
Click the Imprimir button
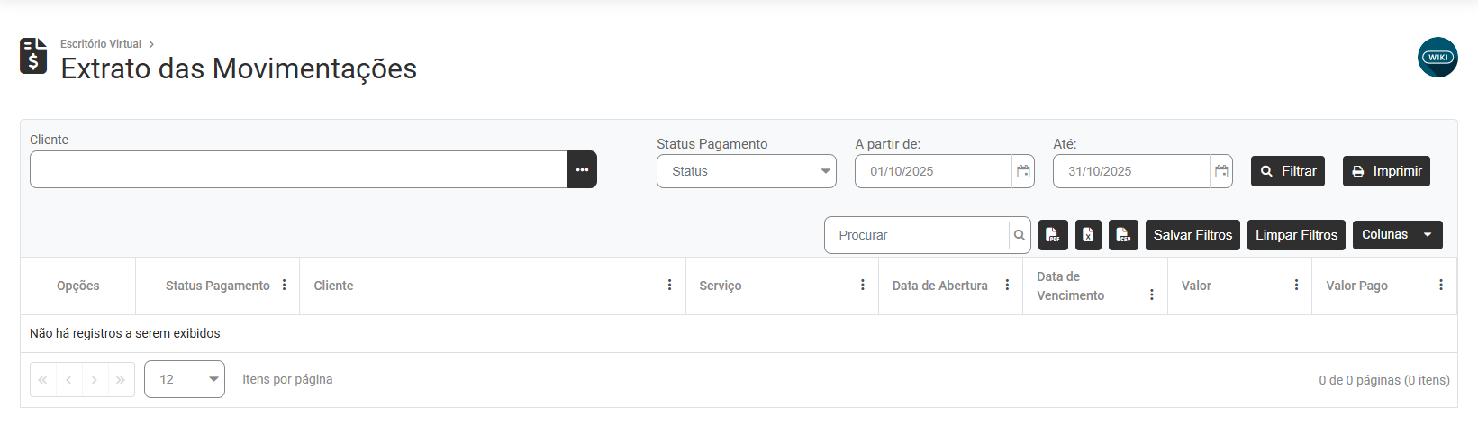pos(1385,171)
